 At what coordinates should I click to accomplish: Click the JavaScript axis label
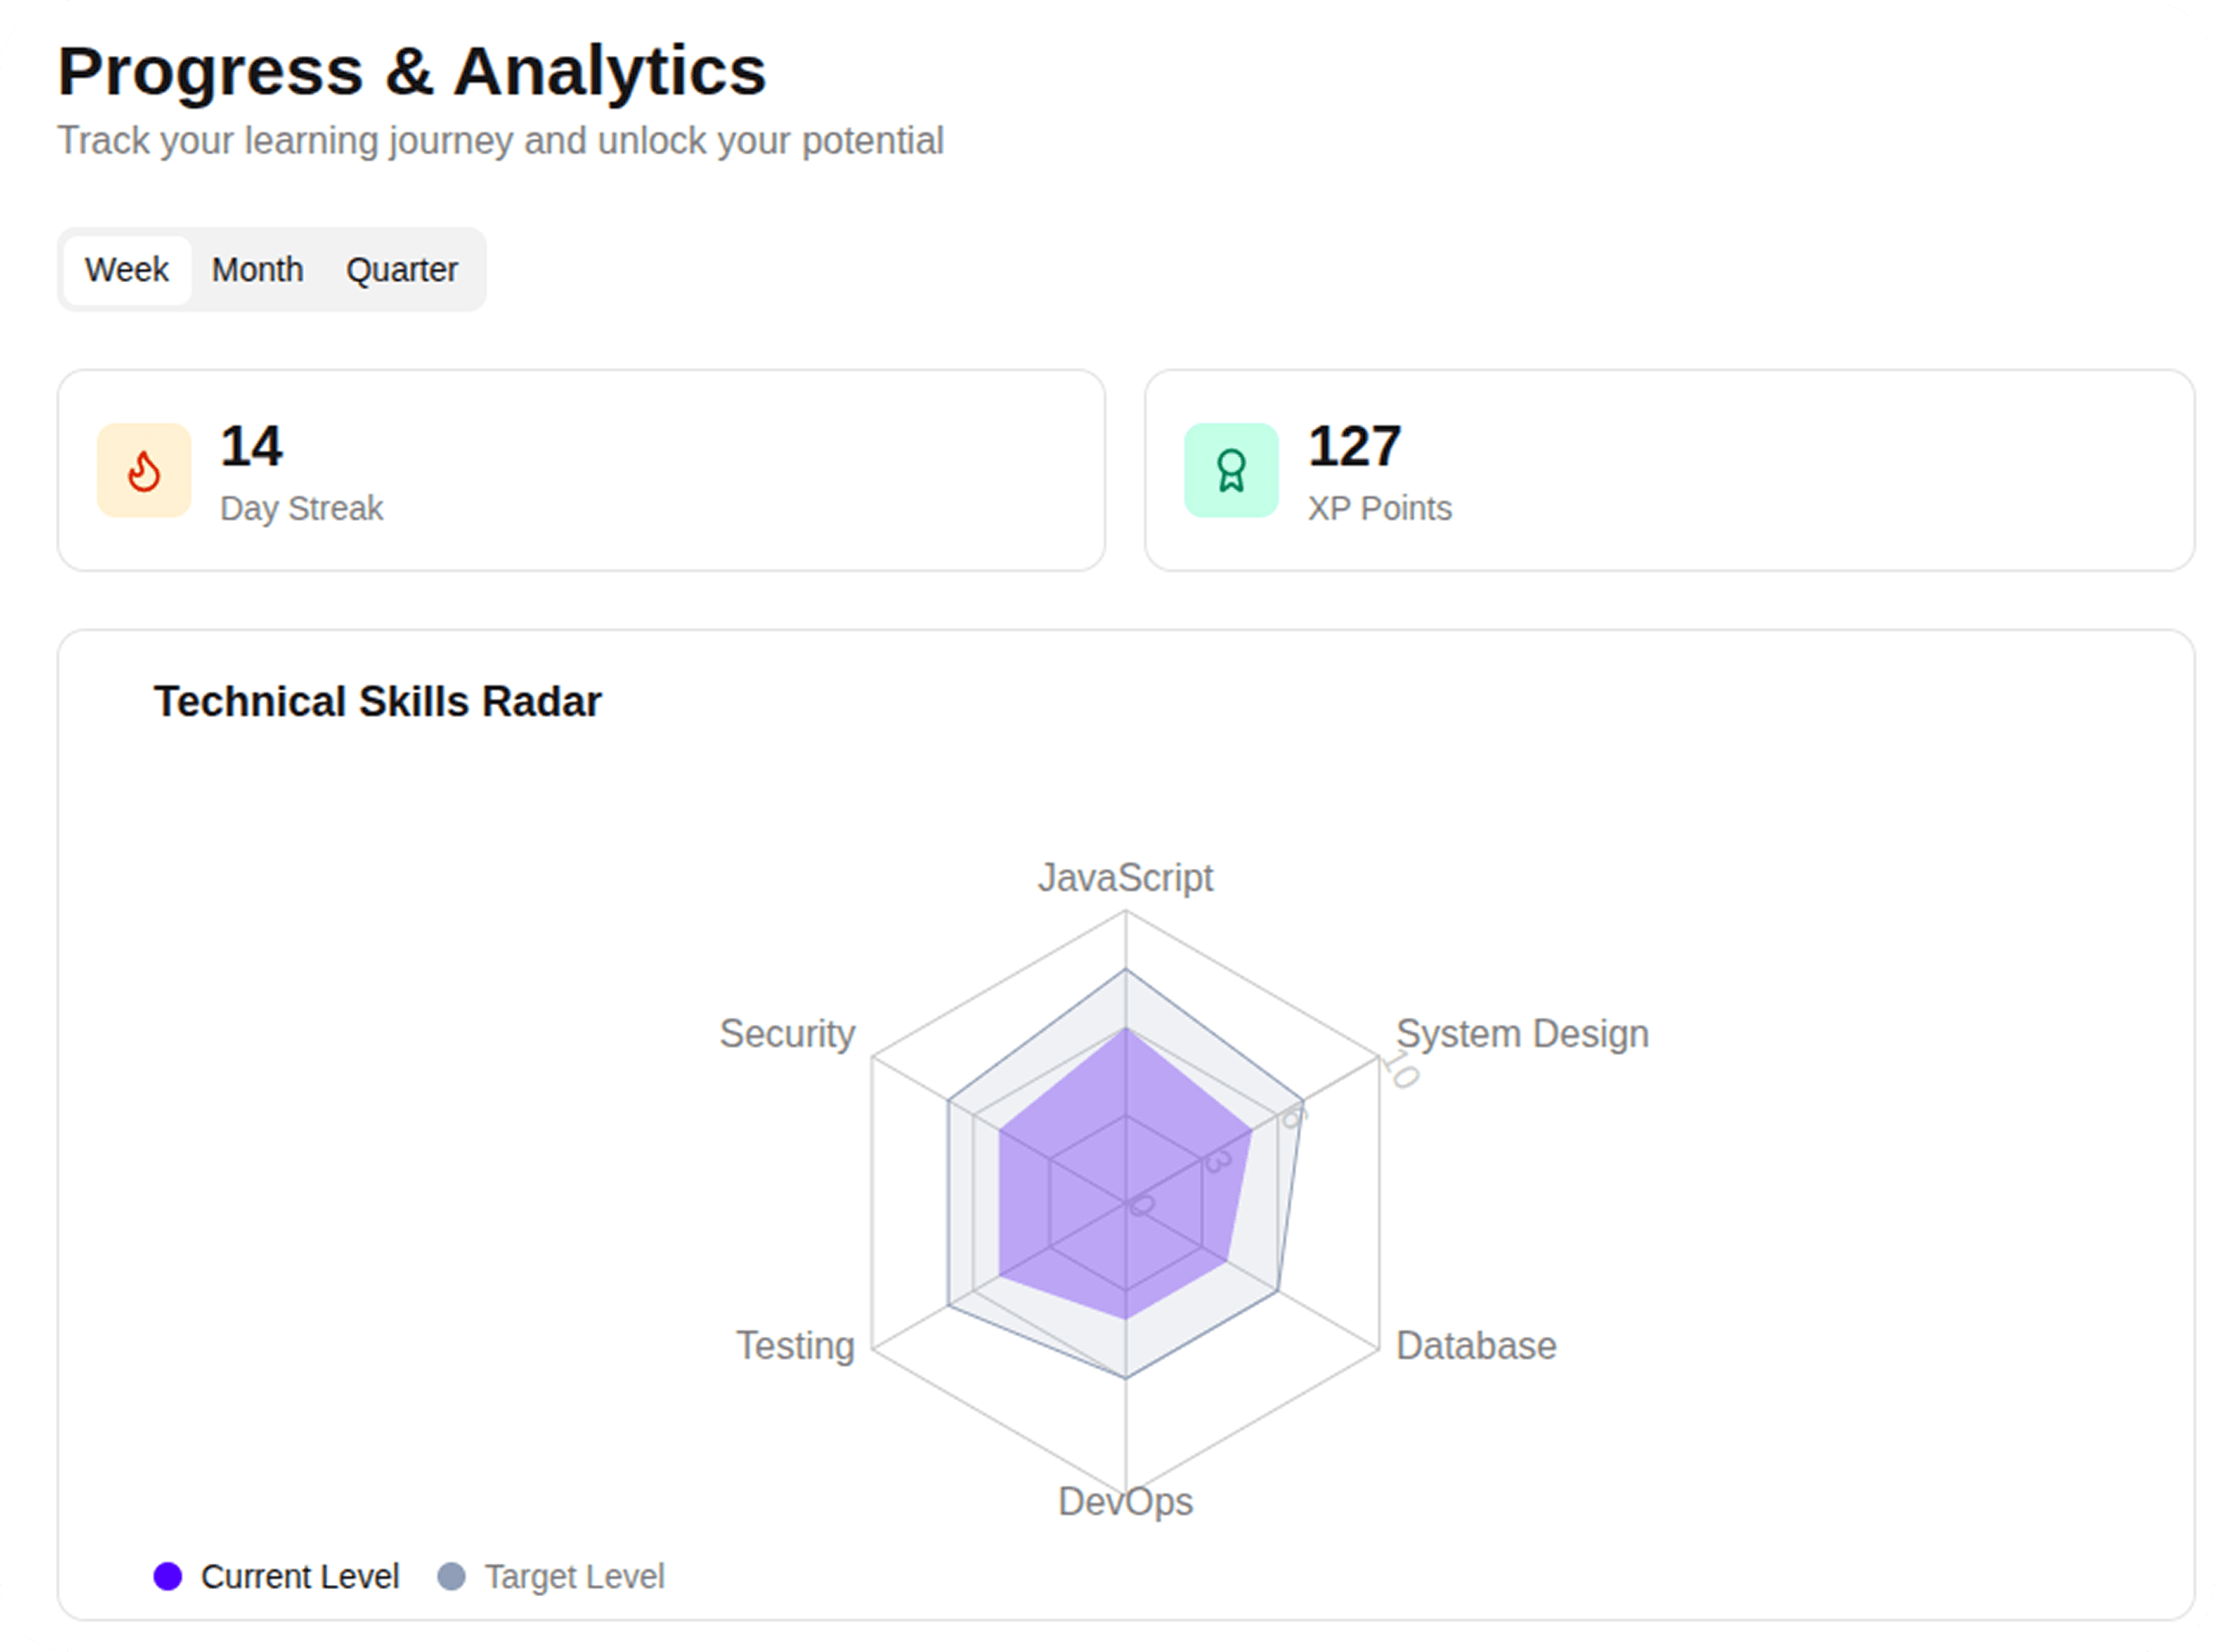click(1125, 878)
